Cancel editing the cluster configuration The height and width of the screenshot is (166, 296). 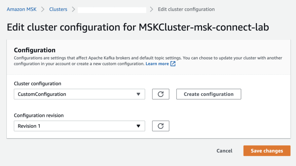point(224,151)
